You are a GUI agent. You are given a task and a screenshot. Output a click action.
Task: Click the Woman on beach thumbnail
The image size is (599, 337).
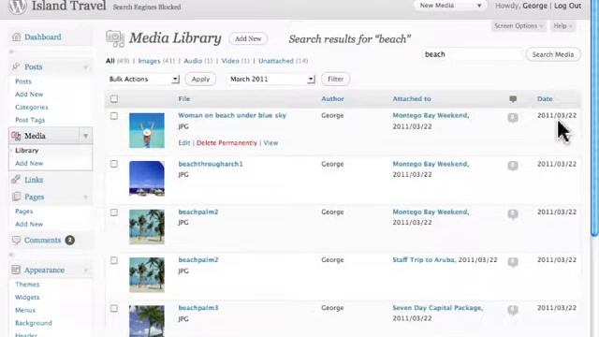tap(147, 130)
